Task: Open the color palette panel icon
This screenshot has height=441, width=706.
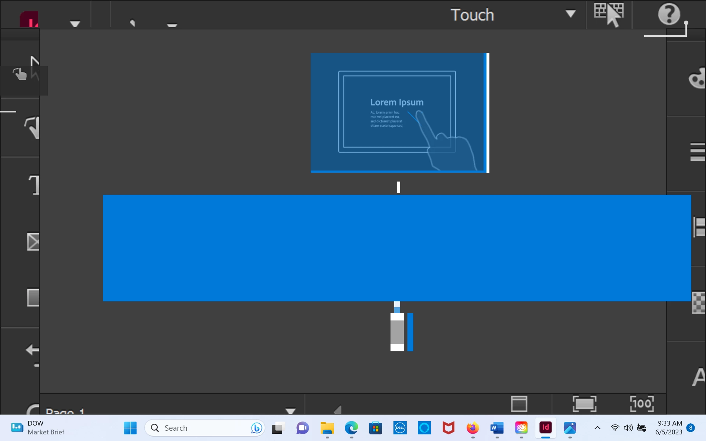Action: (x=697, y=78)
